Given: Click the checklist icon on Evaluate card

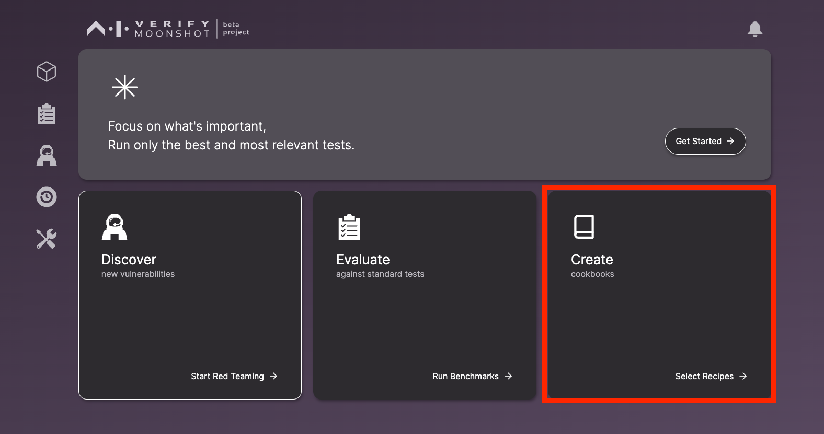Looking at the screenshot, I should click(x=349, y=227).
